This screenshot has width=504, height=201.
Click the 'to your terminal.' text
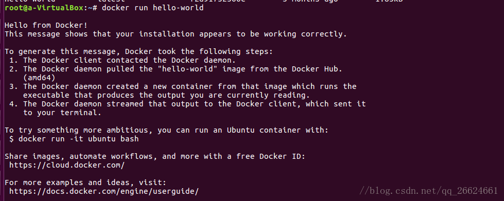click(x=62, y=113)
